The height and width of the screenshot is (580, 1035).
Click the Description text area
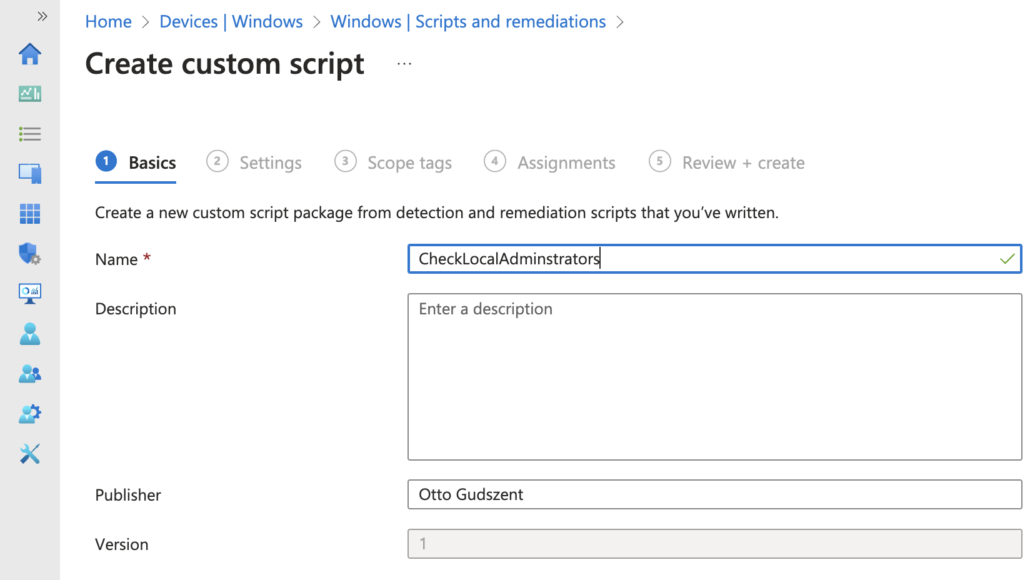pos(714,377)
